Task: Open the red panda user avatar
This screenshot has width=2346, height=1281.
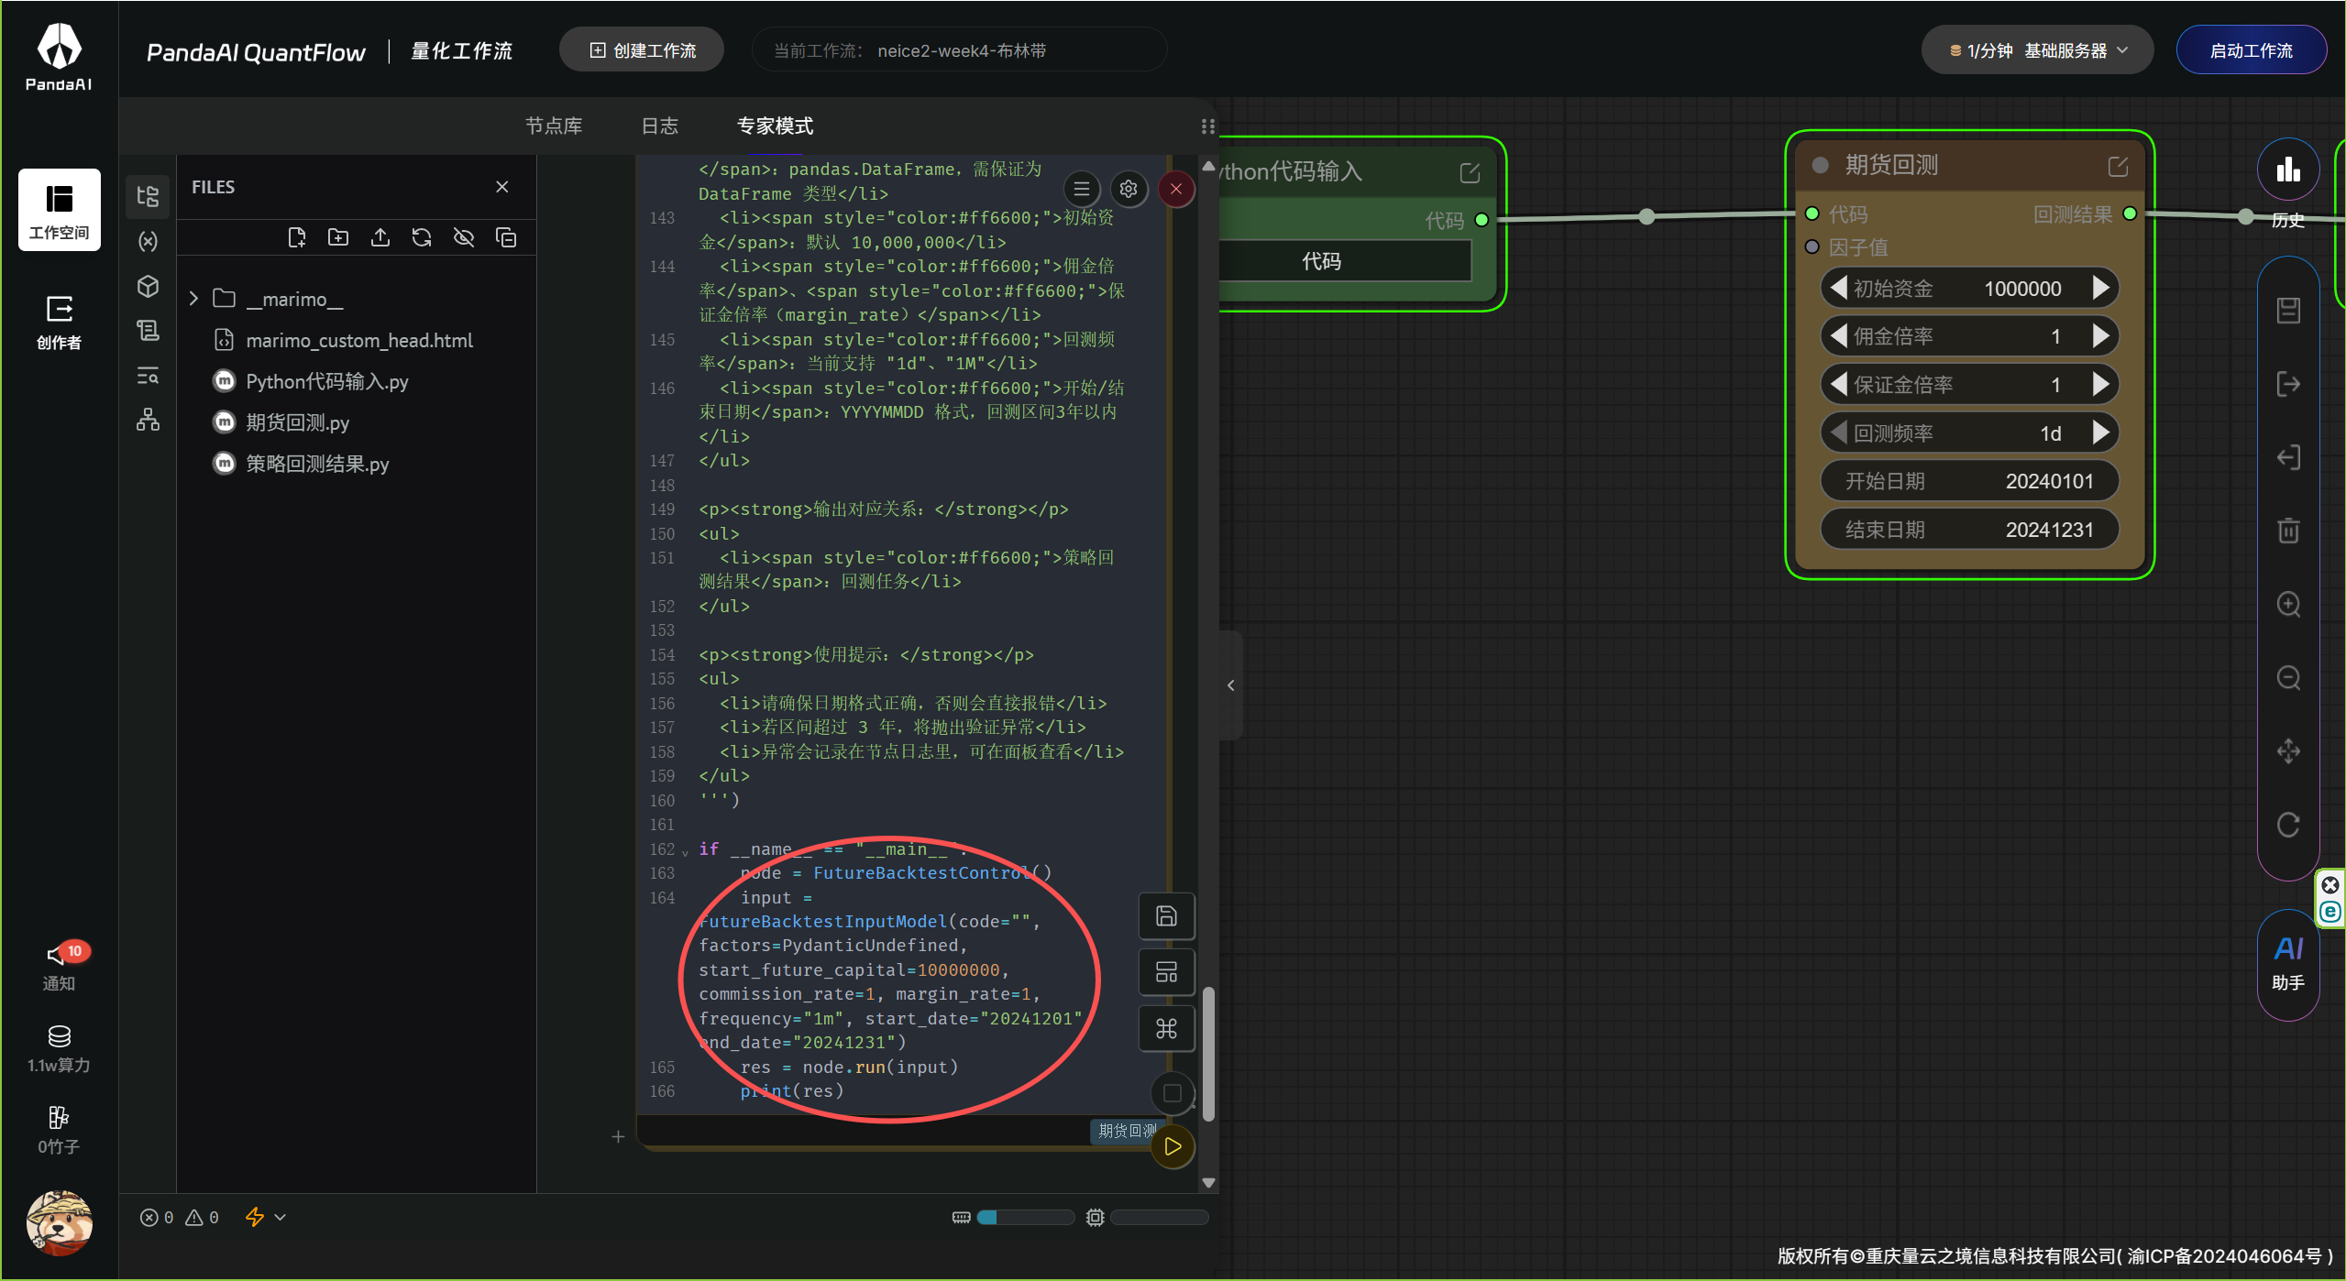Action: point(60,1223)
